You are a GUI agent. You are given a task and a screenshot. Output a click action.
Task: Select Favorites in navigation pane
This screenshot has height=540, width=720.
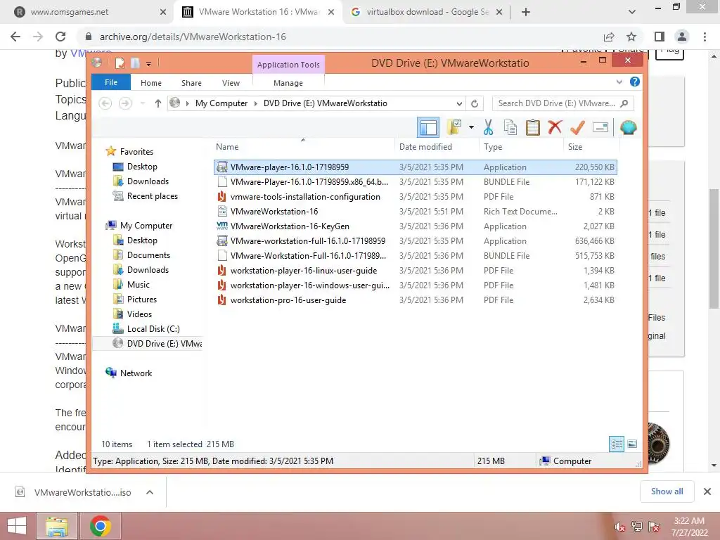pos(136,152)
